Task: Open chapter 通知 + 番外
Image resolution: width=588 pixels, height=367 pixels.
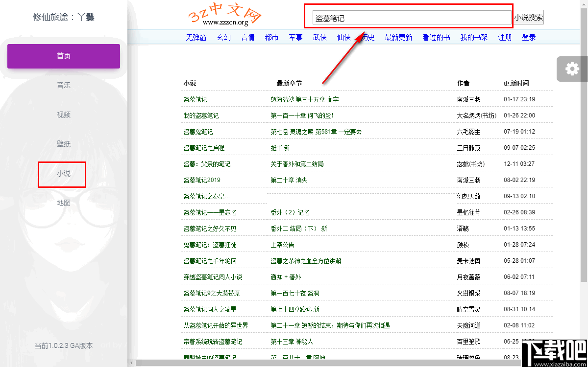Action: pyautogui.click(x=286, y=277)
